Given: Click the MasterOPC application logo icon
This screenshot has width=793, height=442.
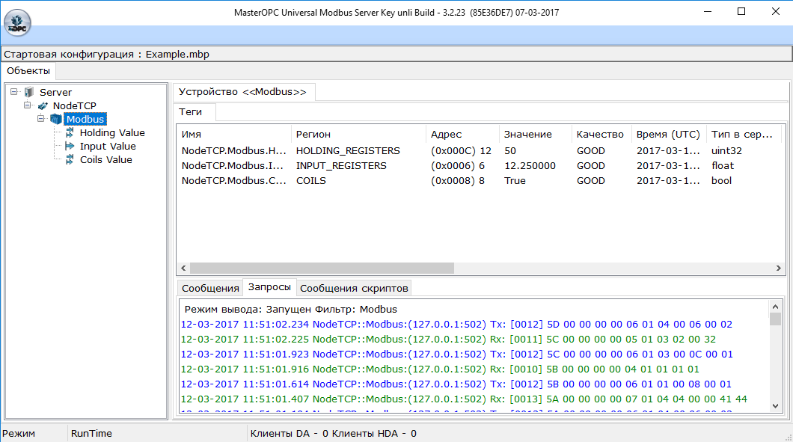Looking at the screenshot, I should coord(18,23).
